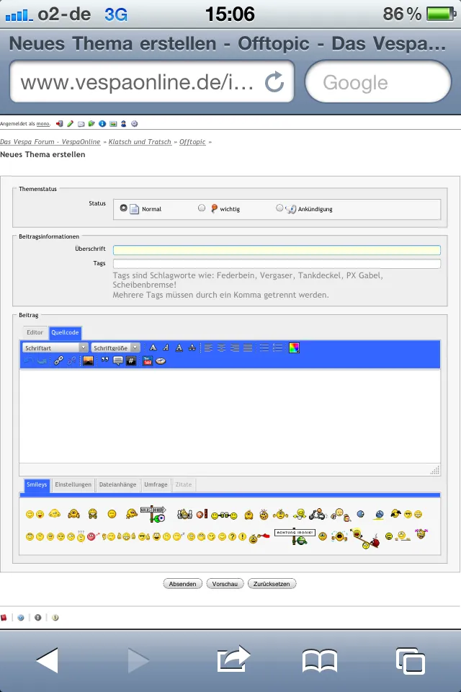The width and height of the screenshot is (461, 692).
Task: Switch to the 'Quellcode' editor tab
Action: [65, 332]
